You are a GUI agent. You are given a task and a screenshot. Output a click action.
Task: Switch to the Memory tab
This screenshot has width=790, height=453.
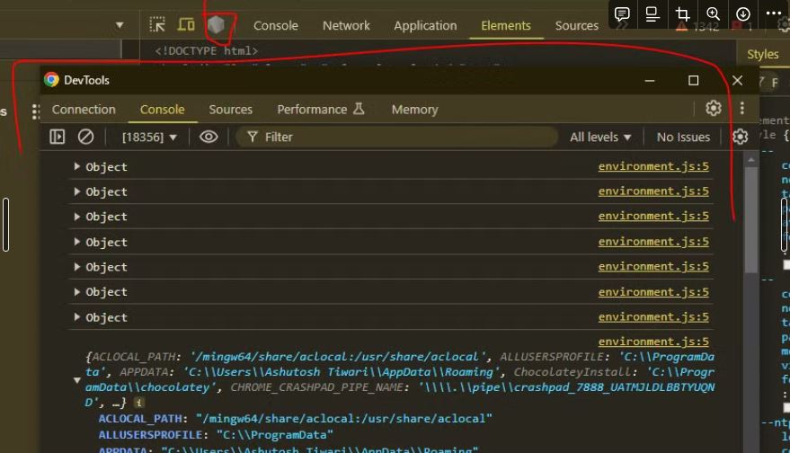click(x=414, y=109)
